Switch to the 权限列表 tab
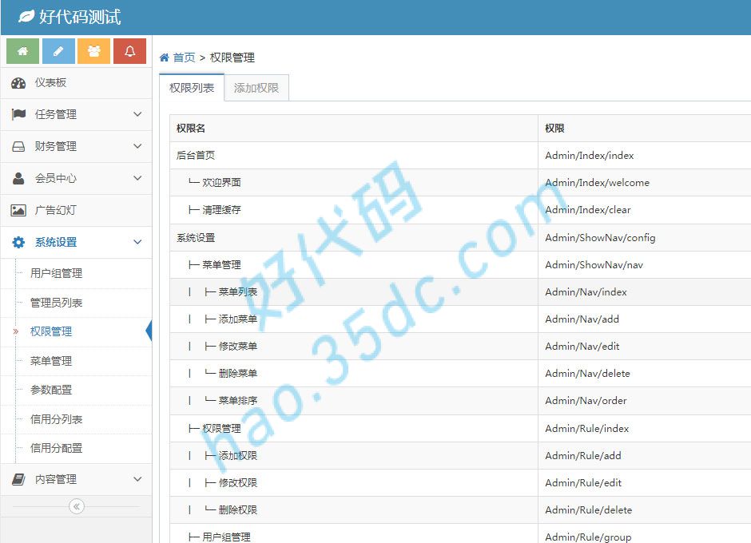This screenshot has height=543, width=751. click(192, 88)
